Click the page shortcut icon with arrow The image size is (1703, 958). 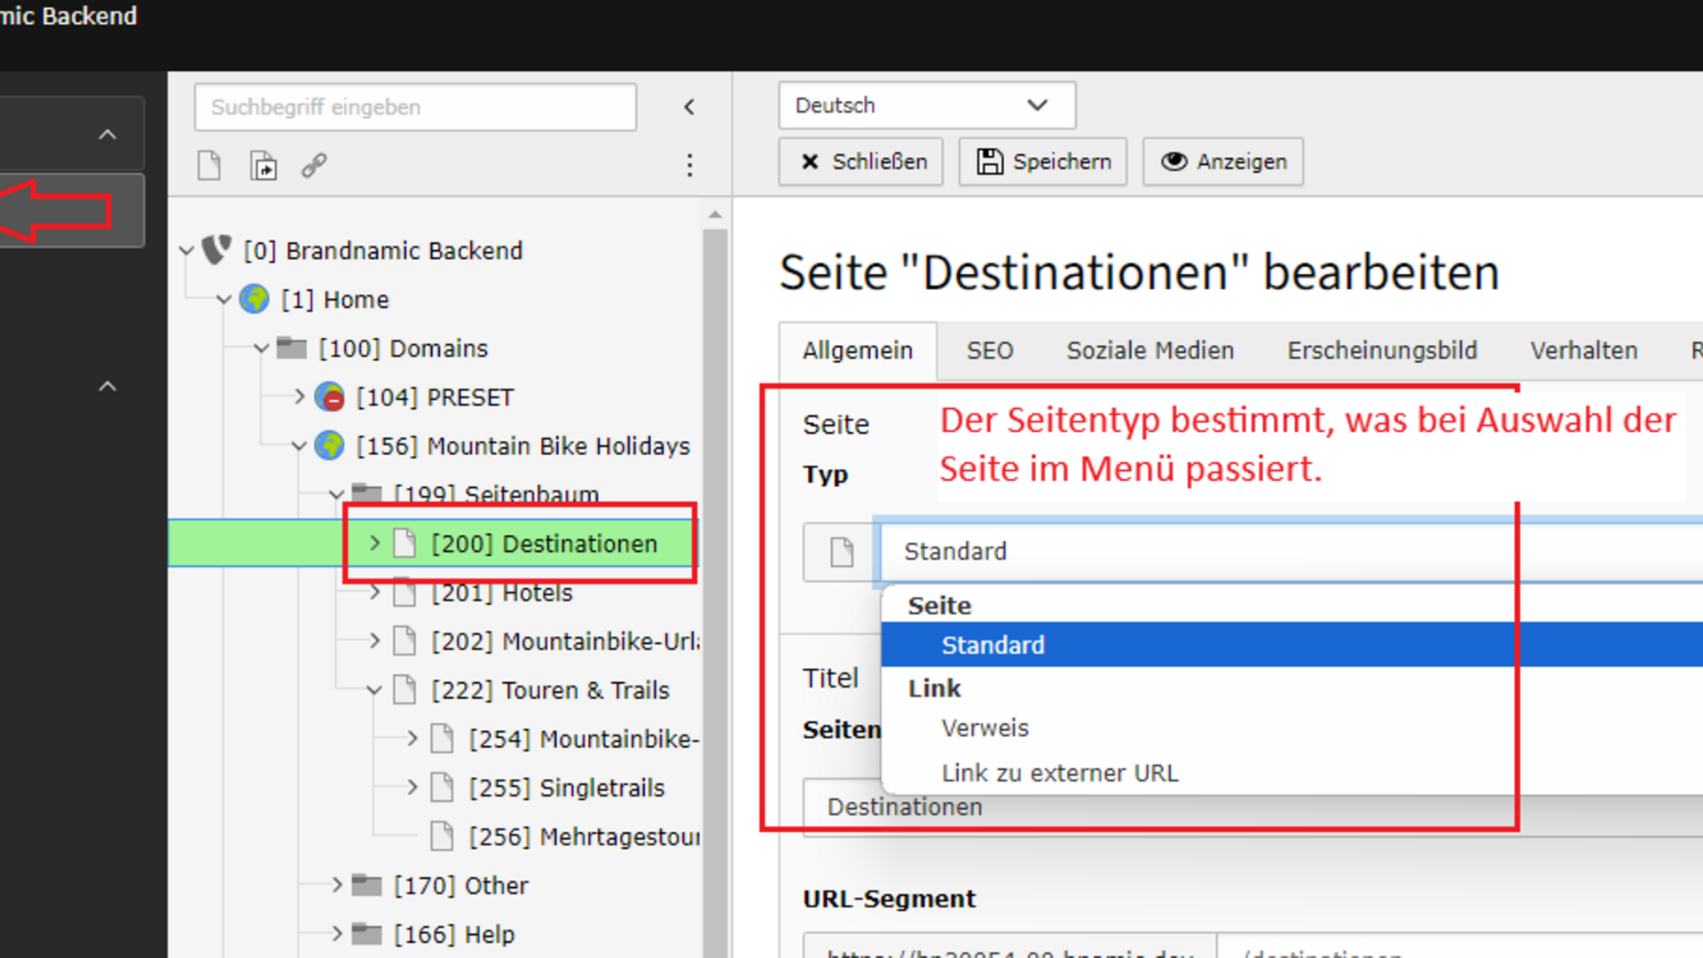click(x=263, y=166)
